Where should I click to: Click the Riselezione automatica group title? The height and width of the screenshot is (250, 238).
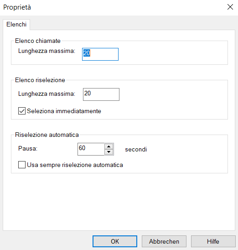(x=47, y=135)
